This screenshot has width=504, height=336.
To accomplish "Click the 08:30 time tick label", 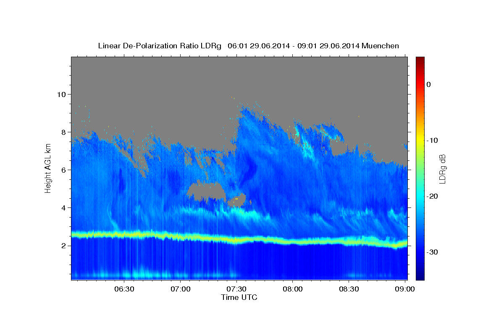I will (x=349, y=289).
